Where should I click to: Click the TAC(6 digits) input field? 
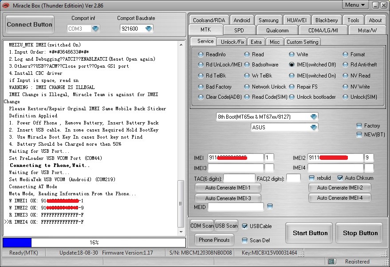[239, 178]
